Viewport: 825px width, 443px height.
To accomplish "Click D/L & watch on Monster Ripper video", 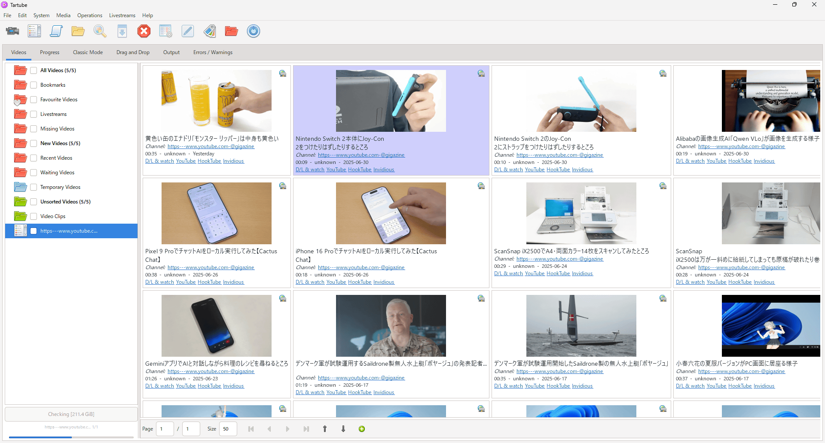I will click(x=159, y=161).
